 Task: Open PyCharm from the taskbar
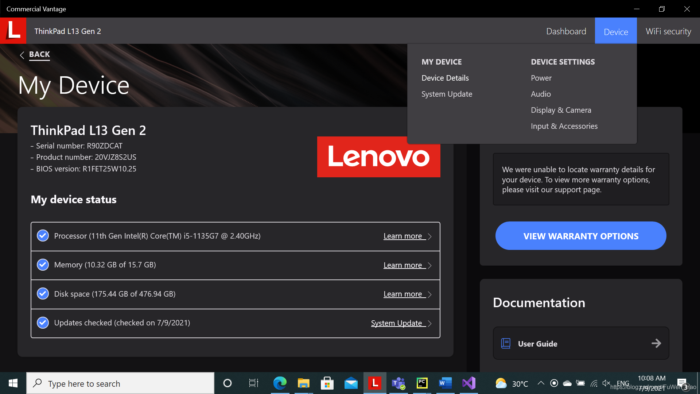tap(422, 383)
